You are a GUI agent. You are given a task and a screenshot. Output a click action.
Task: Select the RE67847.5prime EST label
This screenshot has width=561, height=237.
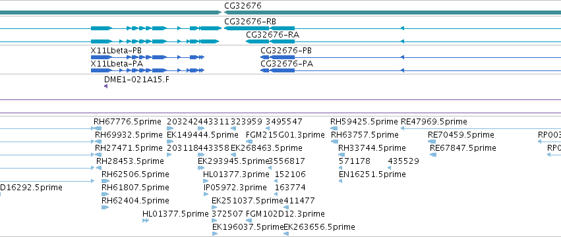click(x=463, y=148)
